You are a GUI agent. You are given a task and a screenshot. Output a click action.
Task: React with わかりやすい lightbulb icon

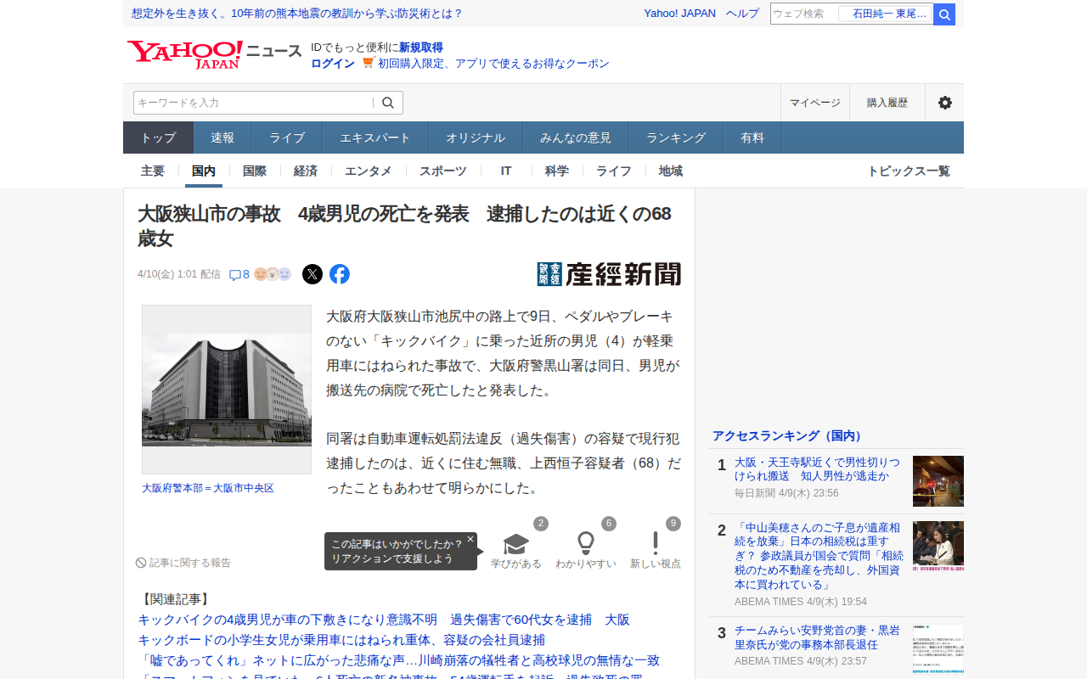(586, 544)
